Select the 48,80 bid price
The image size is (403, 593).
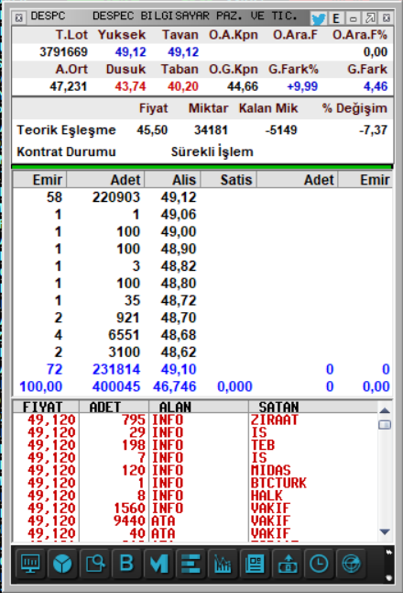tap(179, 284)
